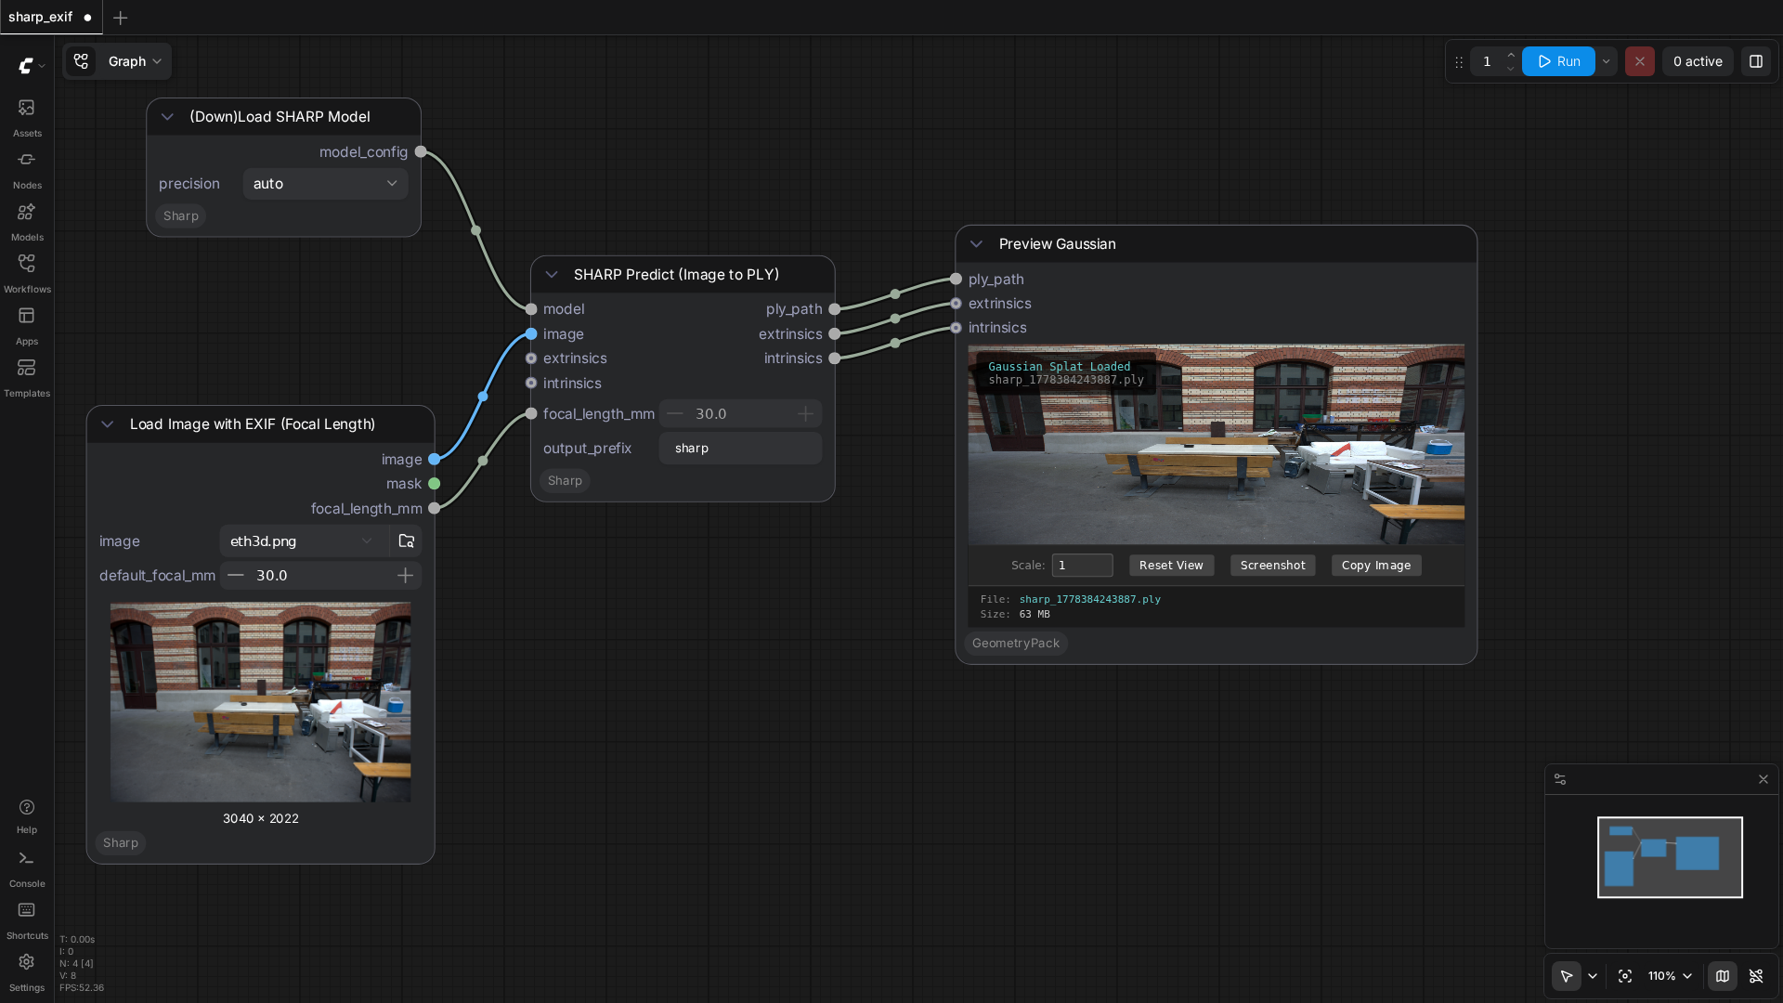Open the Workflows sidebar panel
The height and width of the screenshot is (1003, 1783).
point(27,273)
